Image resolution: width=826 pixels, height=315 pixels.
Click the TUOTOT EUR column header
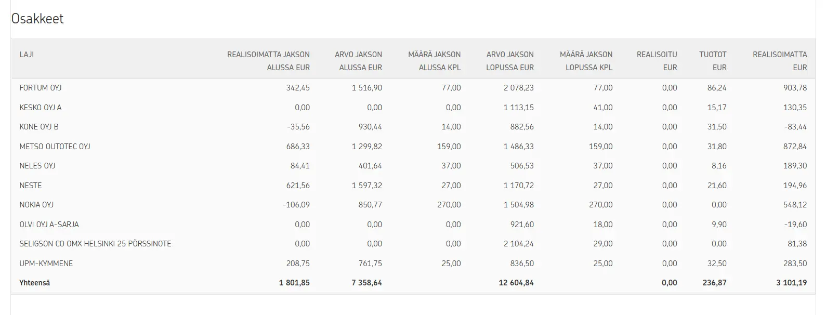[713, 61]
